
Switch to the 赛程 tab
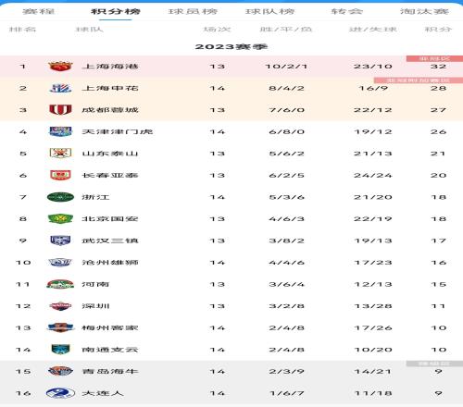point(39,12)
